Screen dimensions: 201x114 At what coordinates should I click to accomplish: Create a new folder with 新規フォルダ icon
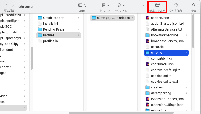point(158,5)
